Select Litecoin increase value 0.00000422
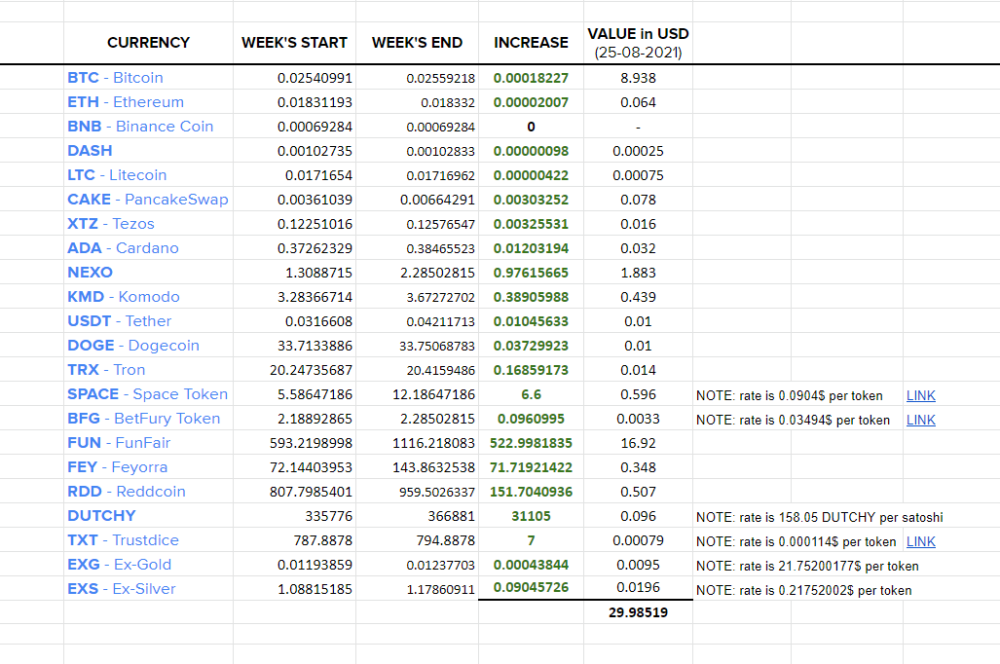 531,175
